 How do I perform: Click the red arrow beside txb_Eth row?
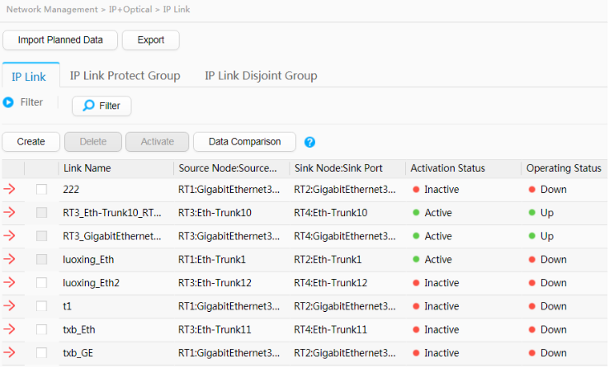pos(10,329)
